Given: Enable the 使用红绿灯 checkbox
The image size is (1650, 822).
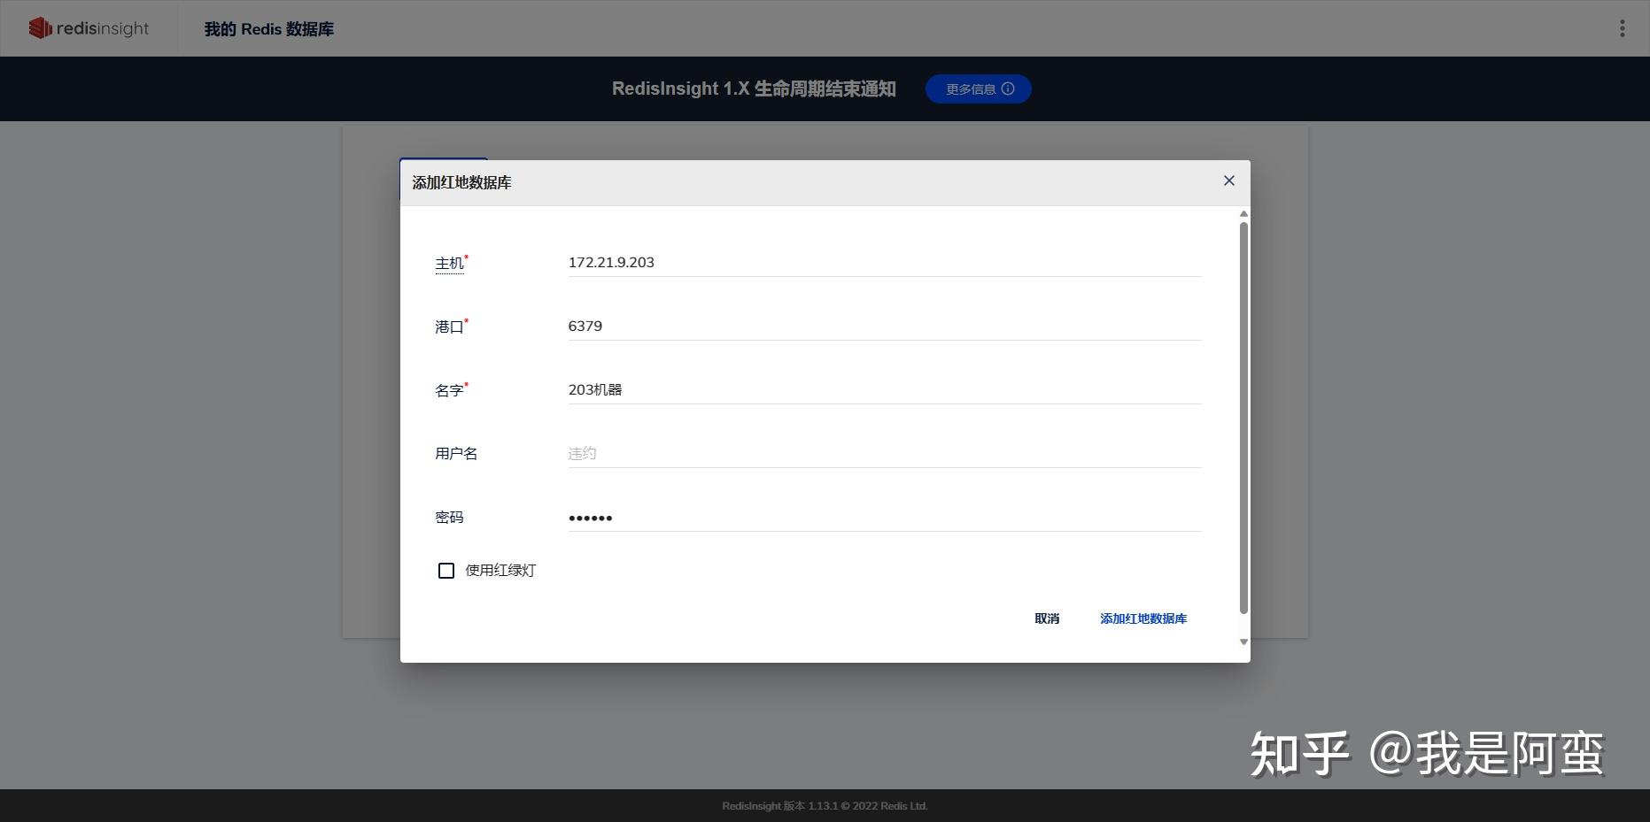Looking at the screenshot, I should click(445, 571).
